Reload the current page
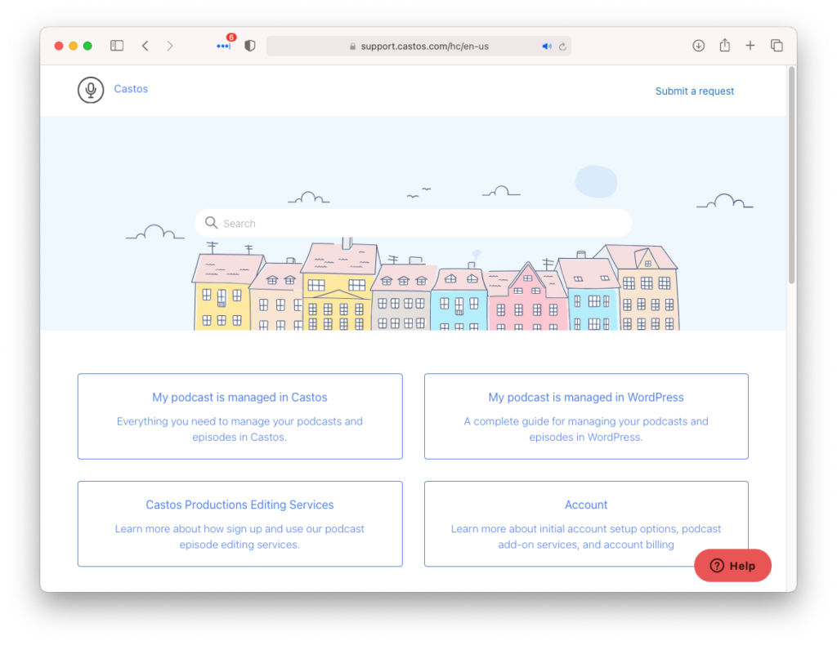 click(x=562, y=47)
